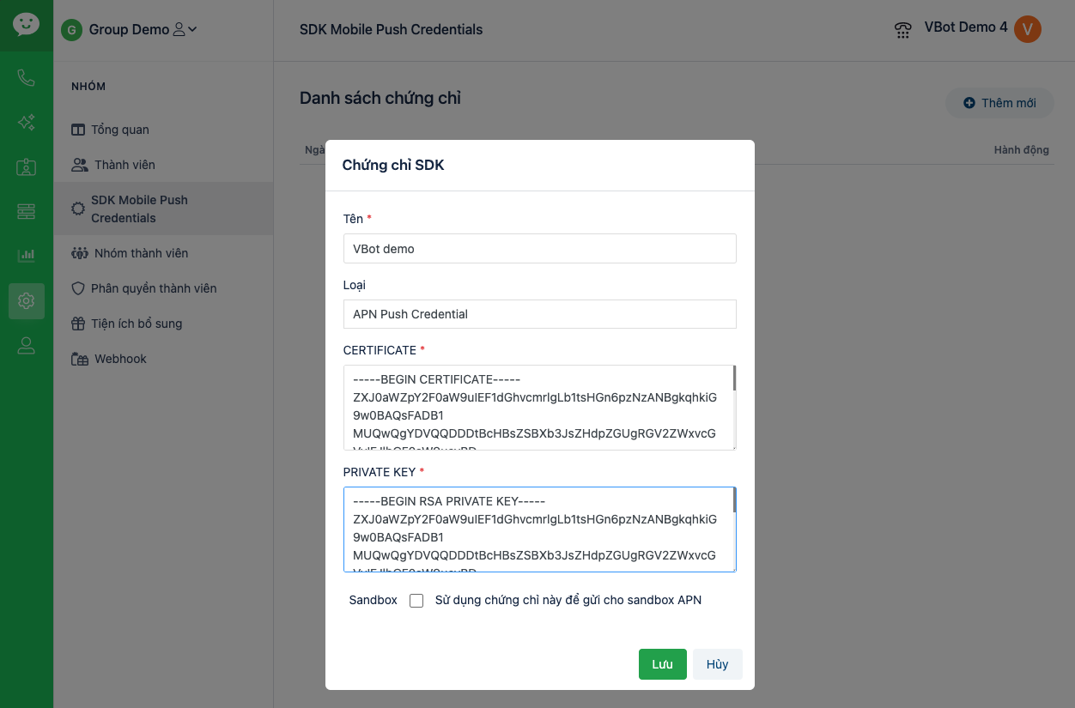The height and width of the screenshot is (708, 1075).
Task: Click the VBot smiley logo icon
Action: coord(26,24)
